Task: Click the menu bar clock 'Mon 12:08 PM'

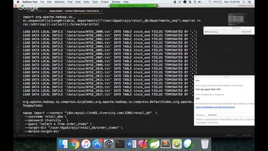Action: click(x=232, y=2)
